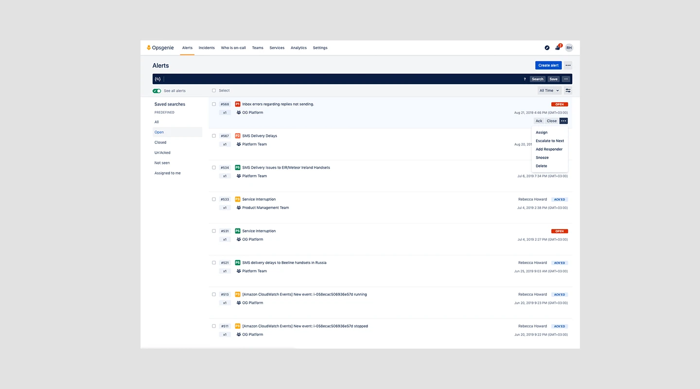Click the Ack button on alert #568
This screenshot has height=389, width=700.
click(539, 121)
